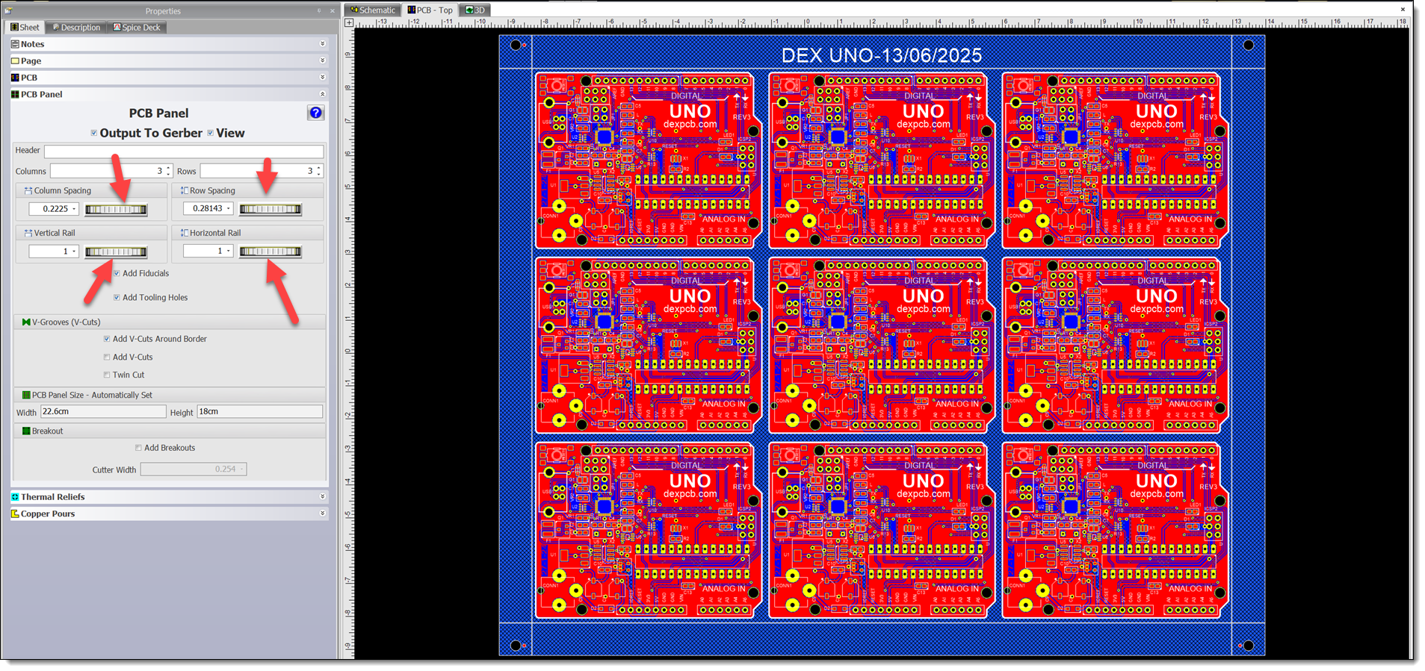Click the Row Spacing group icon
Image resolution: width=1425 pixels, height=671 pixels.
[184, 191]
